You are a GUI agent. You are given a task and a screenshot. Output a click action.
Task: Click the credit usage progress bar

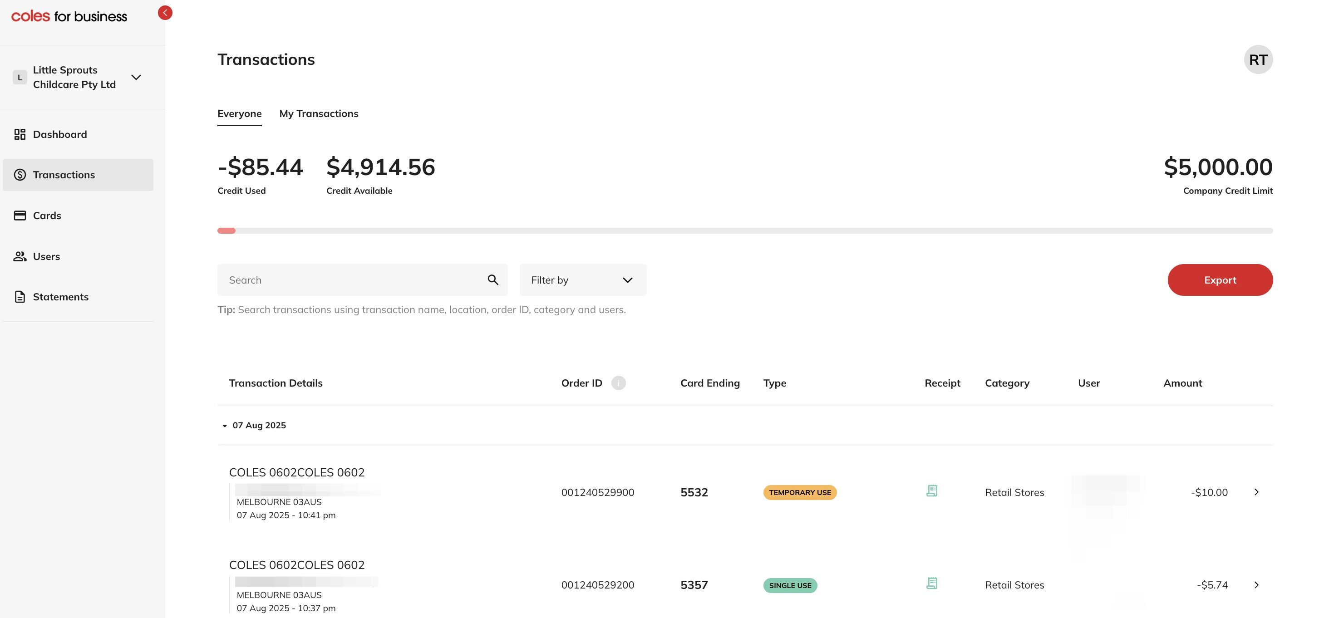[x=744, y=231]
